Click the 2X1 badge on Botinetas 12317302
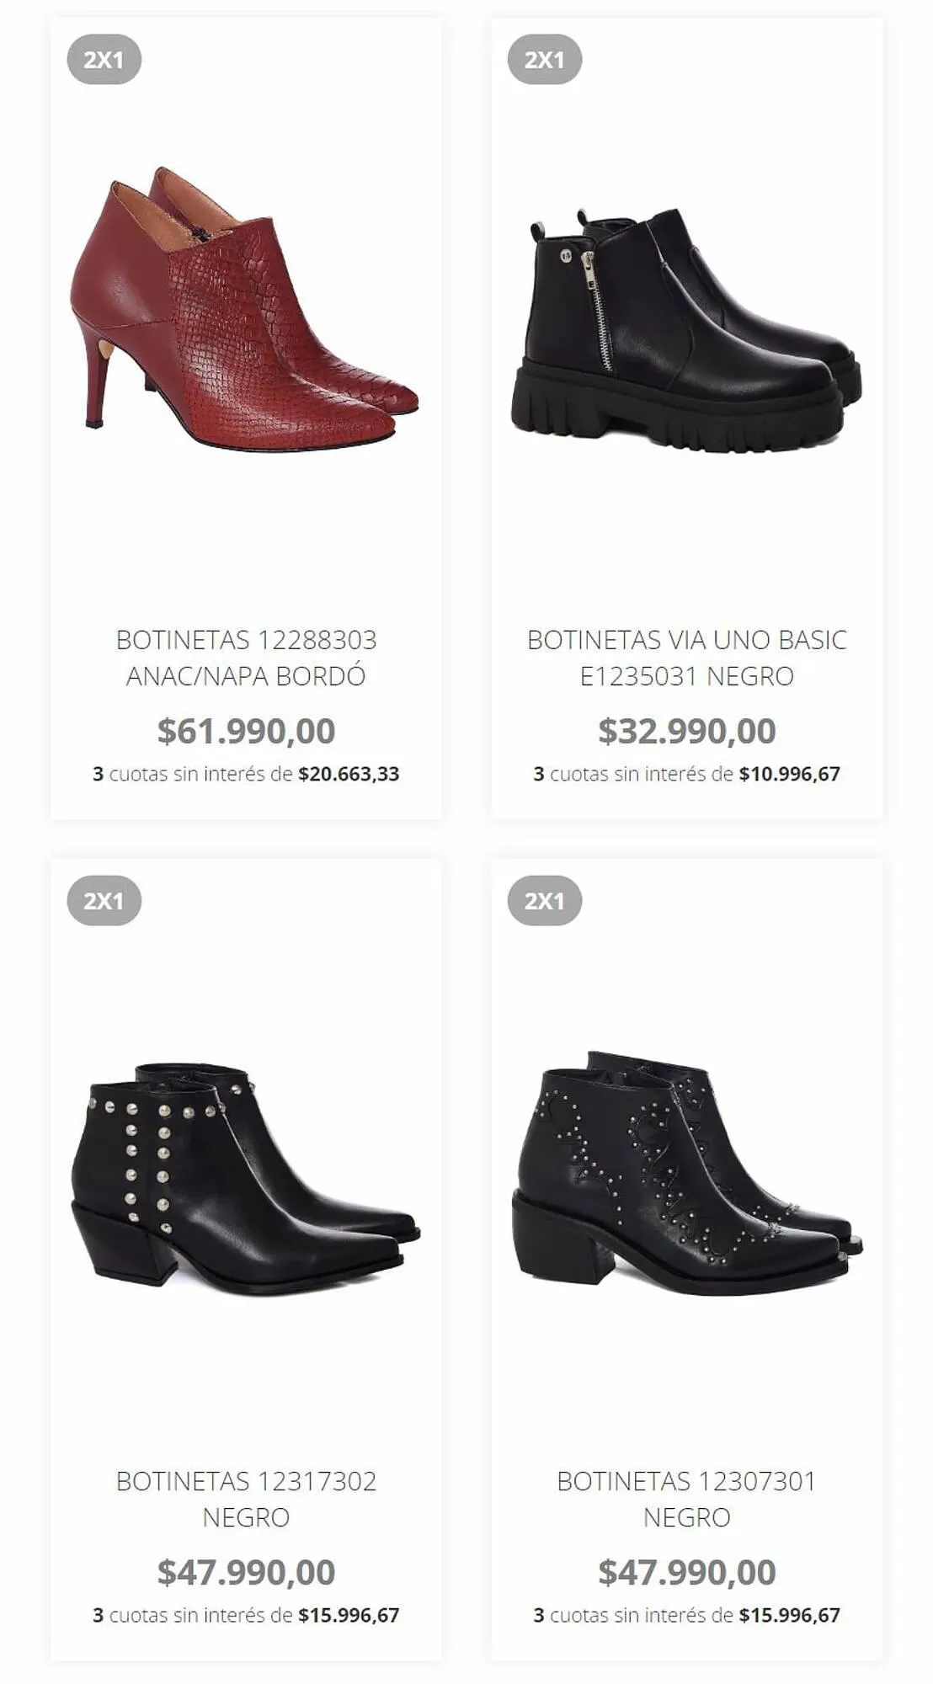933x1684 pixels. tap(104, 901)
